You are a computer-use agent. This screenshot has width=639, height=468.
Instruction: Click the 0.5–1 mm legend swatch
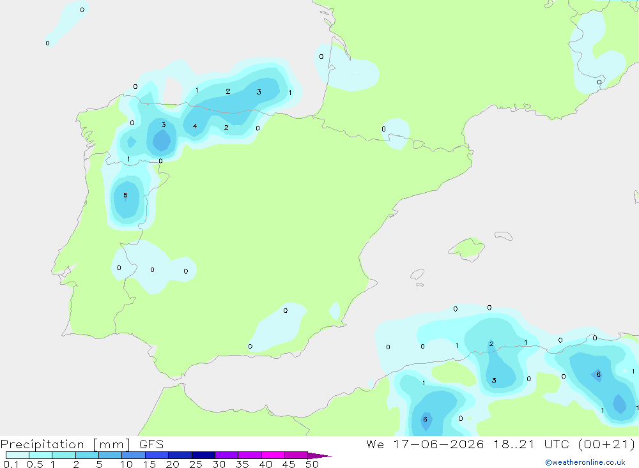(x=41, y=455)
